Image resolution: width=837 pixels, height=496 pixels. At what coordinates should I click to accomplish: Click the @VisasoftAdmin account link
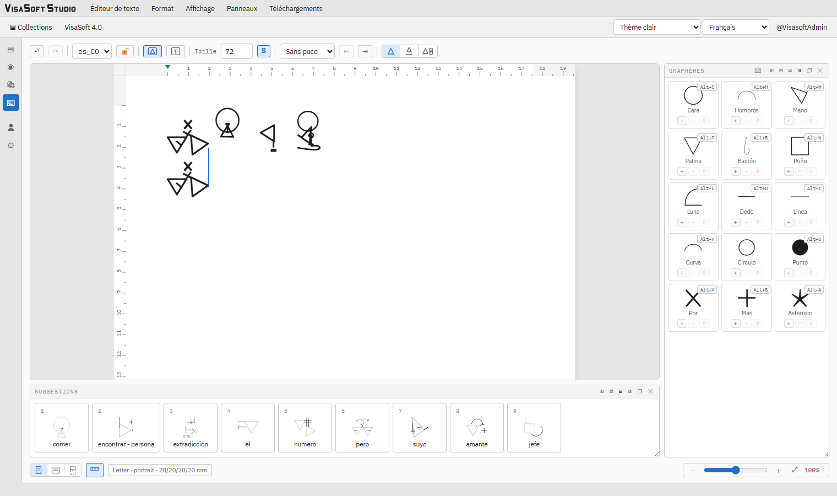pyautogui.click(x=802, y=27)
